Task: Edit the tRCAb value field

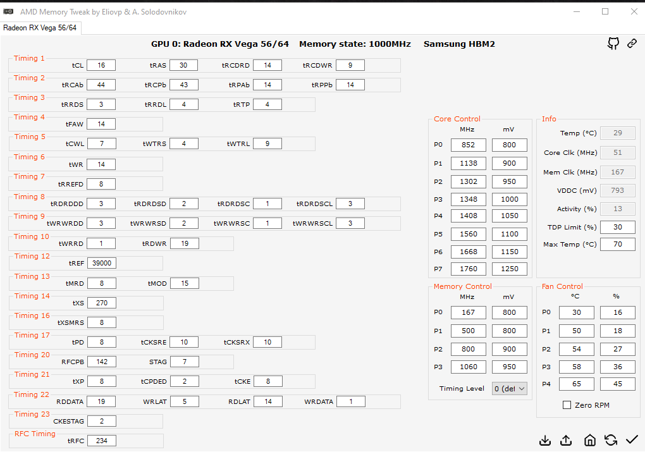Action: 101,85
